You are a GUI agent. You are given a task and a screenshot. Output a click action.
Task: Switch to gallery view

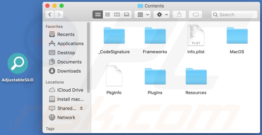(127, 15)
